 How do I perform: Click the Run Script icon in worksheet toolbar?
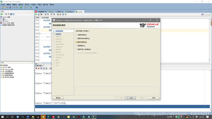tap(39, 14)
